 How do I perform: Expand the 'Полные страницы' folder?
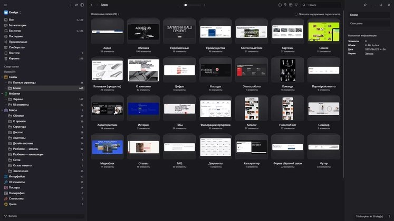point(6,83)
